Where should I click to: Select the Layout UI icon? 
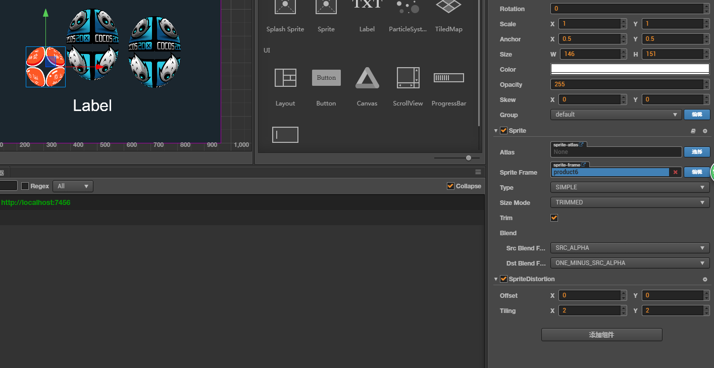click(x=285, y=78)
